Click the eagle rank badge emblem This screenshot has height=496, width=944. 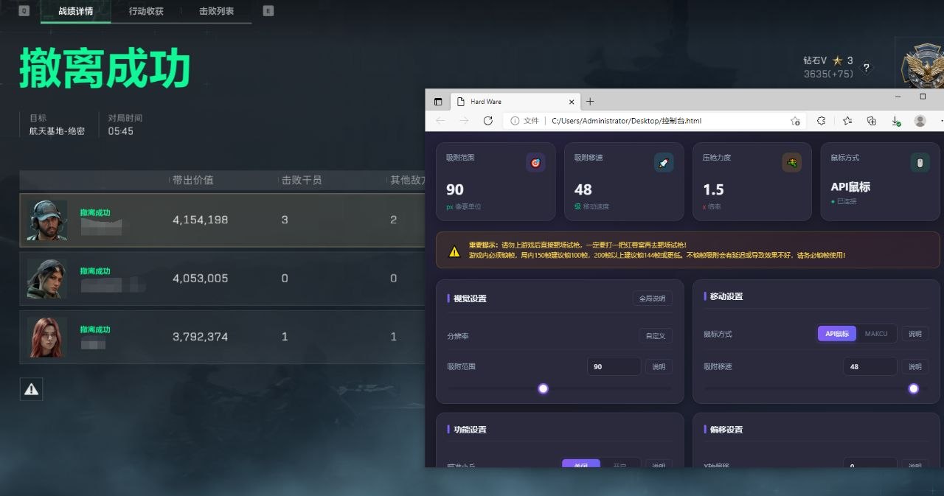click(x=923, y=66)
